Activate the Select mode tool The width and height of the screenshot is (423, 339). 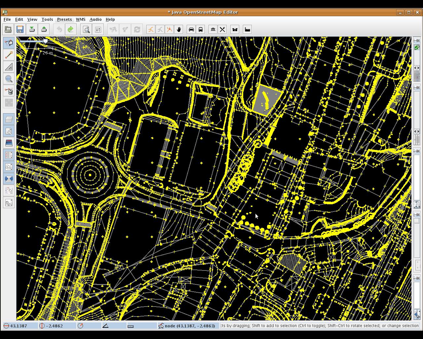[x=9, y=43]
